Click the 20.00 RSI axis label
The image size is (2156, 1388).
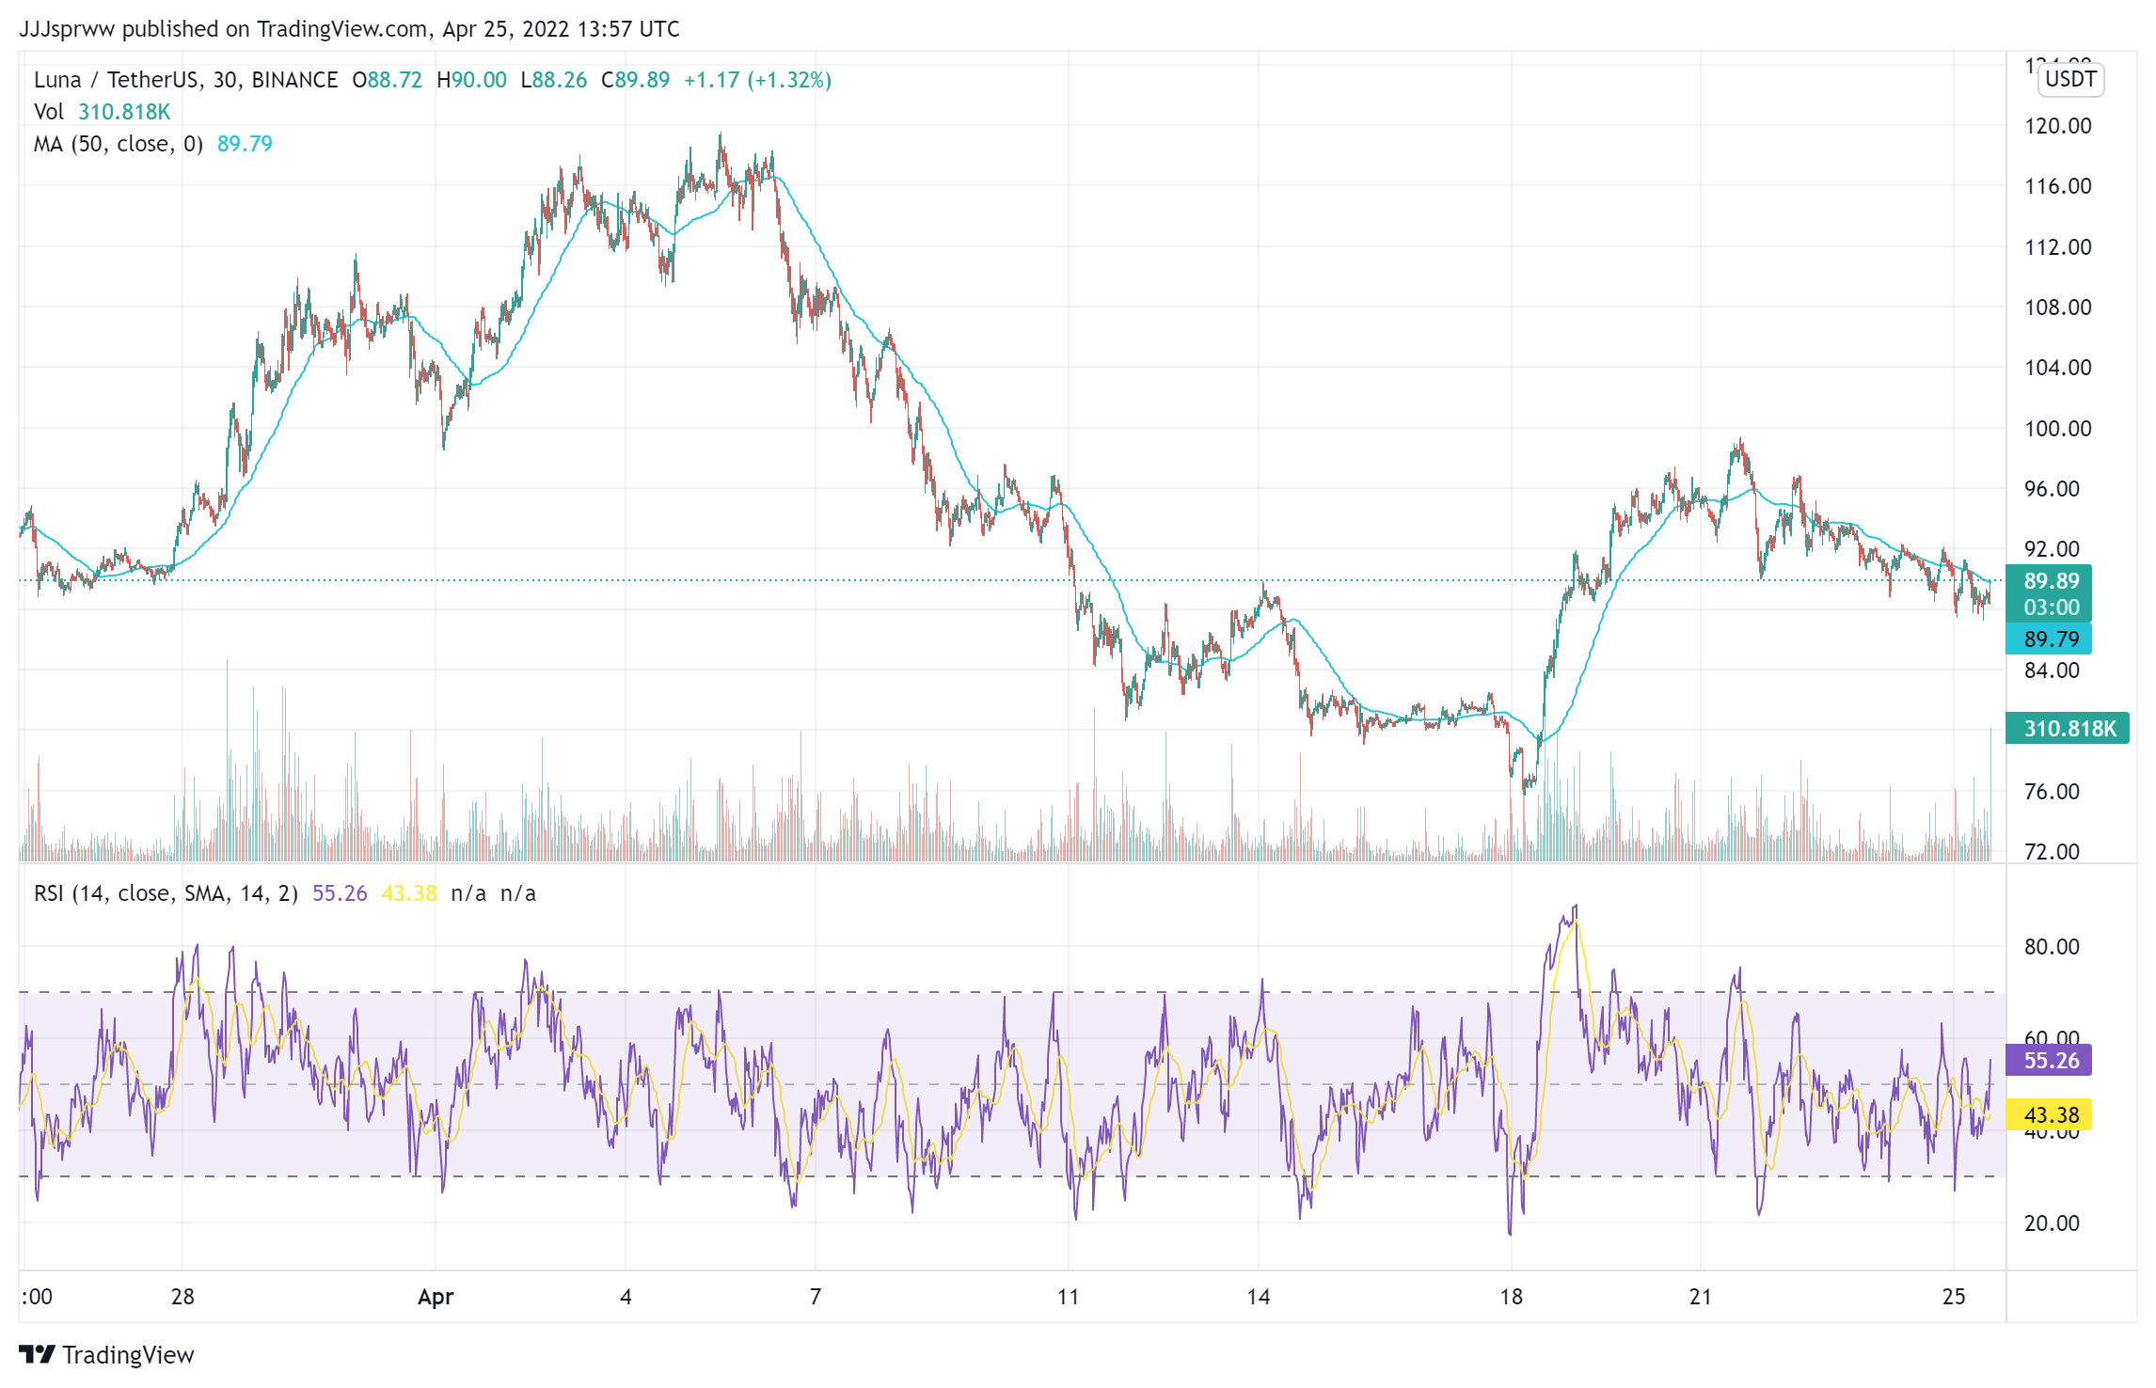(2052, 1223)
